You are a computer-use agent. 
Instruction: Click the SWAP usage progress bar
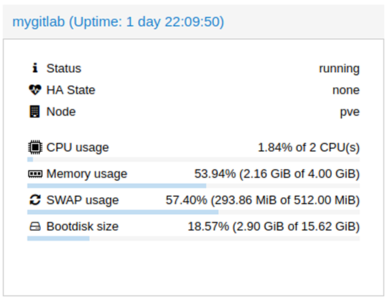click(x=194, y=211)
